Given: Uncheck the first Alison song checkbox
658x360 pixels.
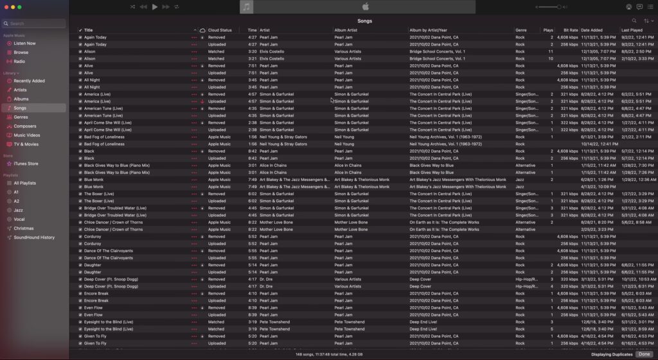Looking at the screenshot, I should pos(80,51).
